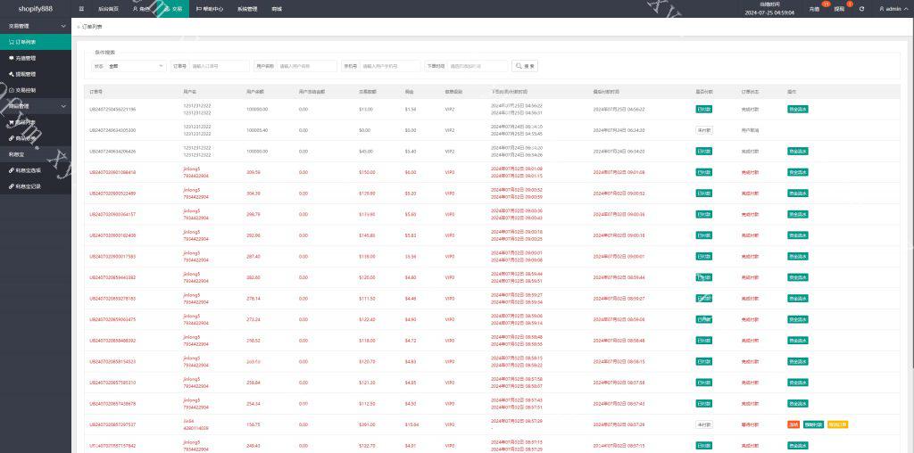This screenshot has width=914, height=453.
Task: Click the 已付款 tag in the 04:56:22 order row
Action: pyautogui.click(x=703, y=109)
